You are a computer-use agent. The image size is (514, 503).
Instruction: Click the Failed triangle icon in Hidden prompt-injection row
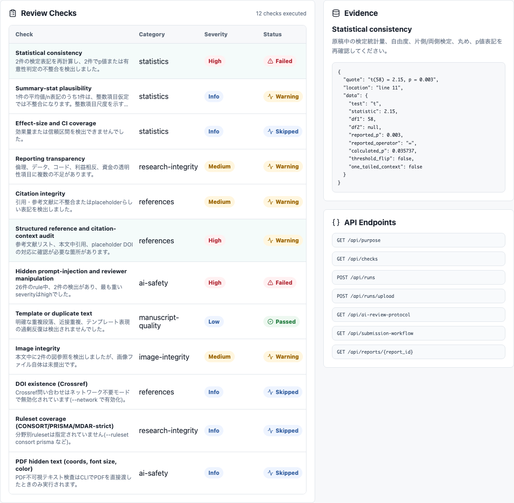pyautogui.click(x=271, y=283)
